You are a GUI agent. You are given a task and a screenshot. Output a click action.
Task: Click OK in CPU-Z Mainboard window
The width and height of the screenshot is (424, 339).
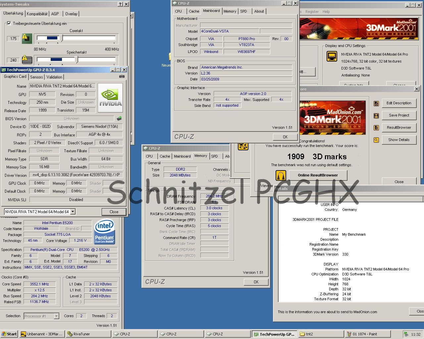tap(285, 137)
